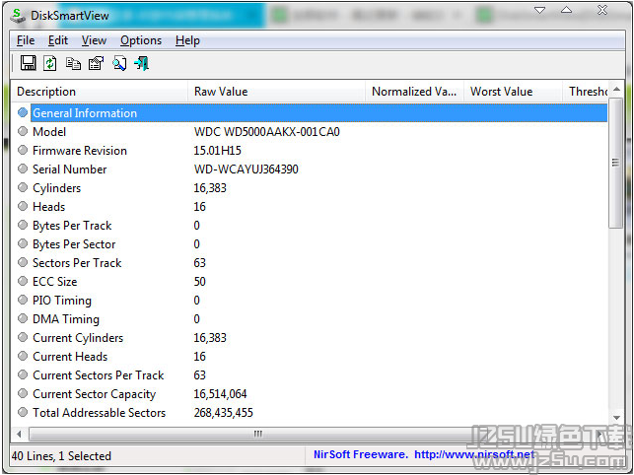Click the blue bullet icon beside General Information
Image resolution: width=634 pixels, height=475 pixels.
pyautogui.click(x=23, y=112)
